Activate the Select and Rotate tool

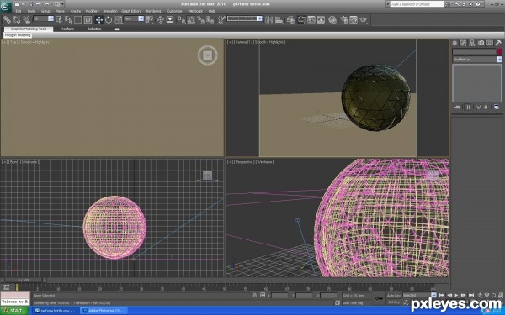click(109, 20)
